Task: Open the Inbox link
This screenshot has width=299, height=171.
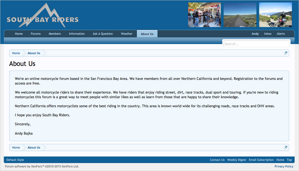Action: pos(268,34)
